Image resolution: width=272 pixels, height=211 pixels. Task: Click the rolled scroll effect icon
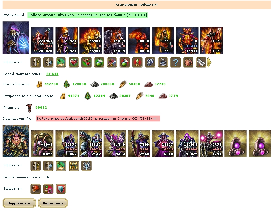point(201,62)
